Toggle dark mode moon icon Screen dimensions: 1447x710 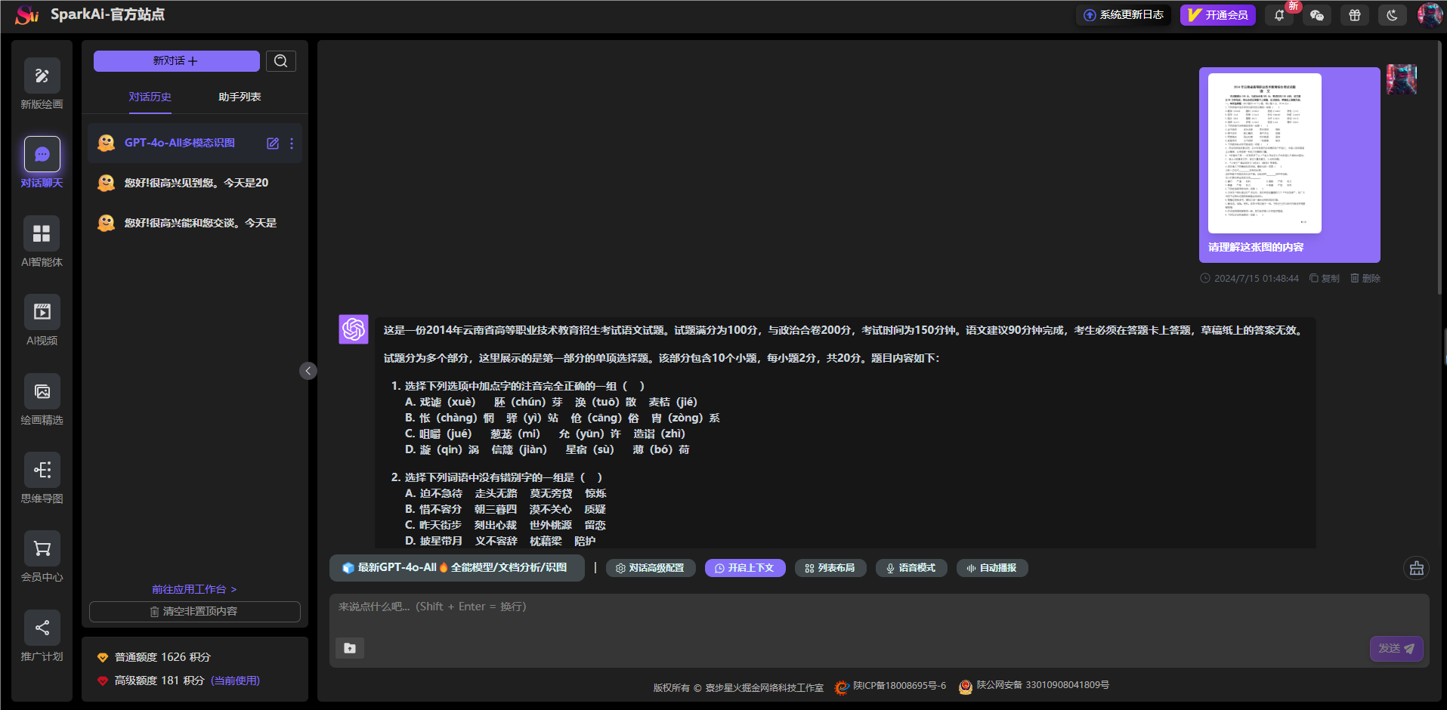1393,15
